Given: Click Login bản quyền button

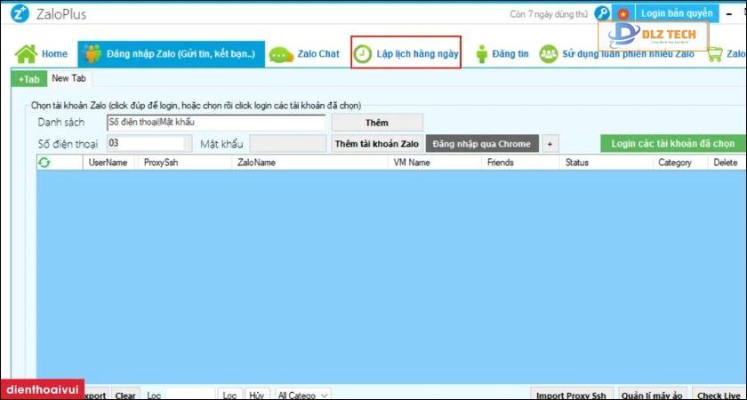Looking at the screenshot, I should (x=677, y=13).
